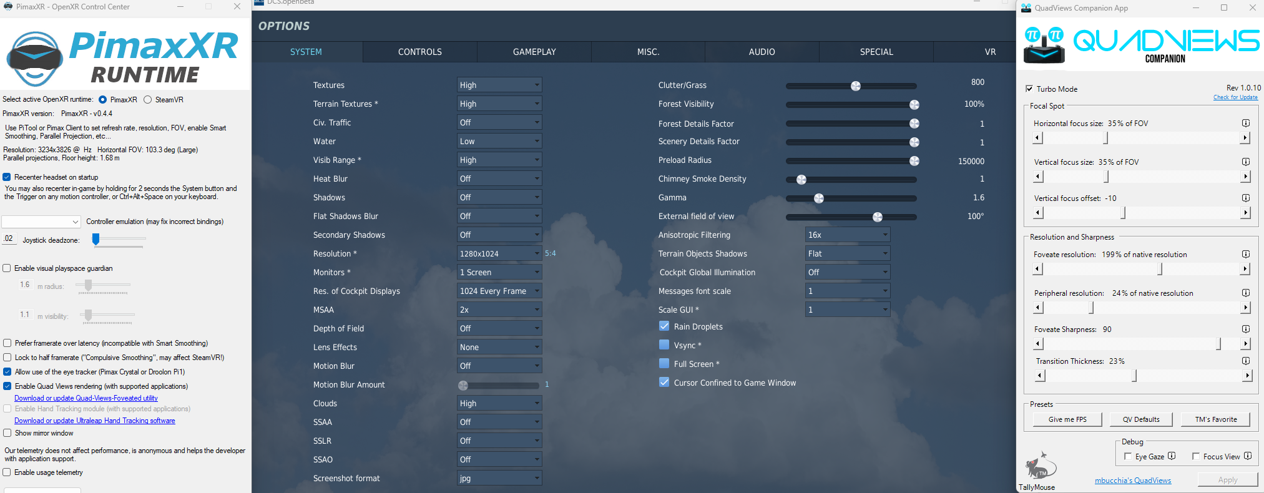This screenshot has width=1264, height=493.
Task: Click the Joystick deadzone value field
Action: (9, 239)
